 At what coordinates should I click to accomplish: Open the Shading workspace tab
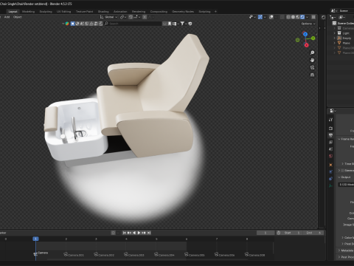[103, 12]
